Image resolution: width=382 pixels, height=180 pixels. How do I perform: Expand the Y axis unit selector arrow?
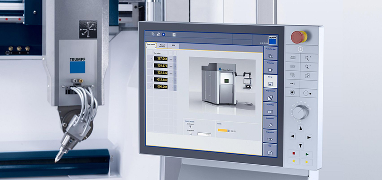[175, 66]
